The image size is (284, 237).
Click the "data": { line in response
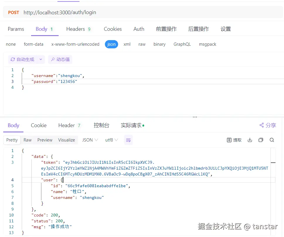click(42, 156)
